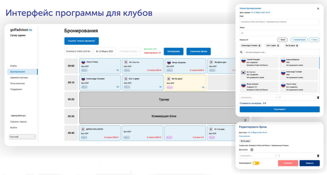
Task: Delete the rental row in the new booking panel
Action: (318, 97)
